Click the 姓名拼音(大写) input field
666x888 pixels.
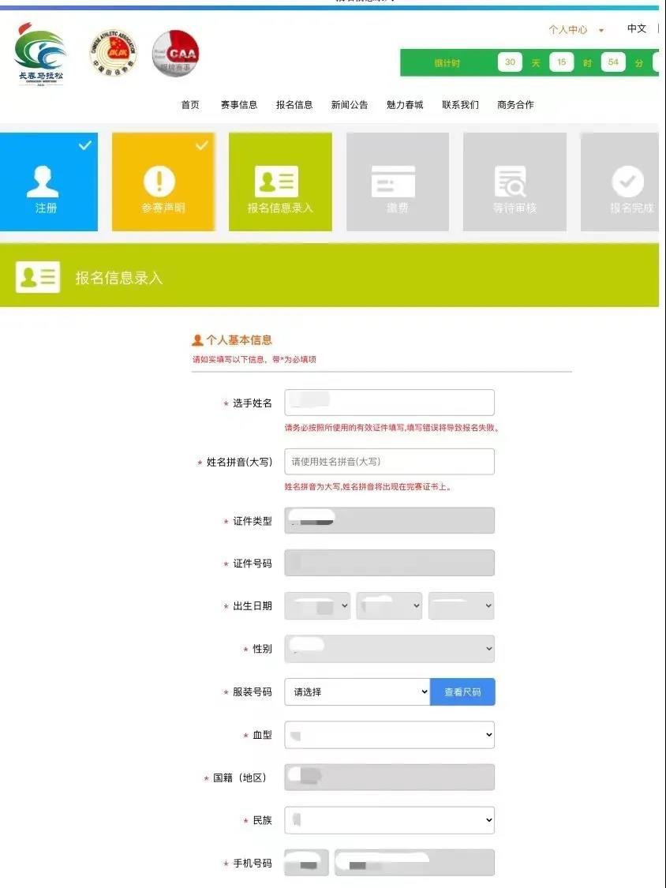point(389,462)
